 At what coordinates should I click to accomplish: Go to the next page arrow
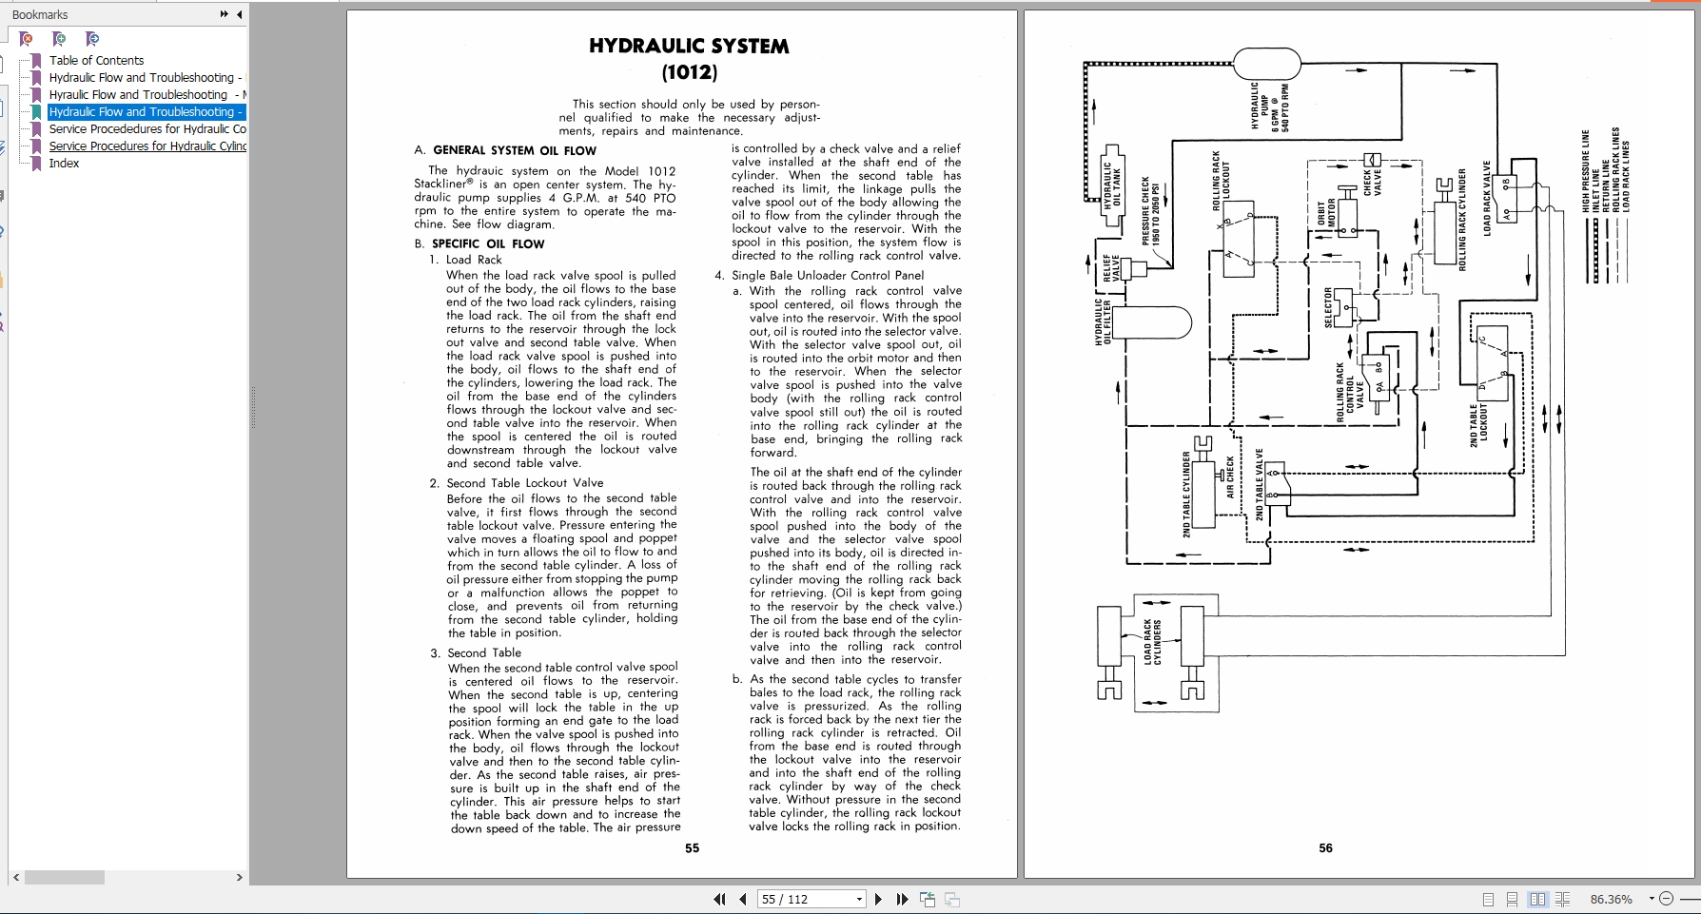pos(878,898)
